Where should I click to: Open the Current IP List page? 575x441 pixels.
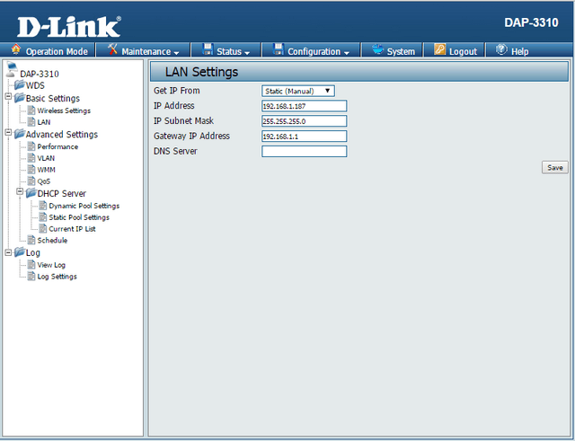(72, 229)
